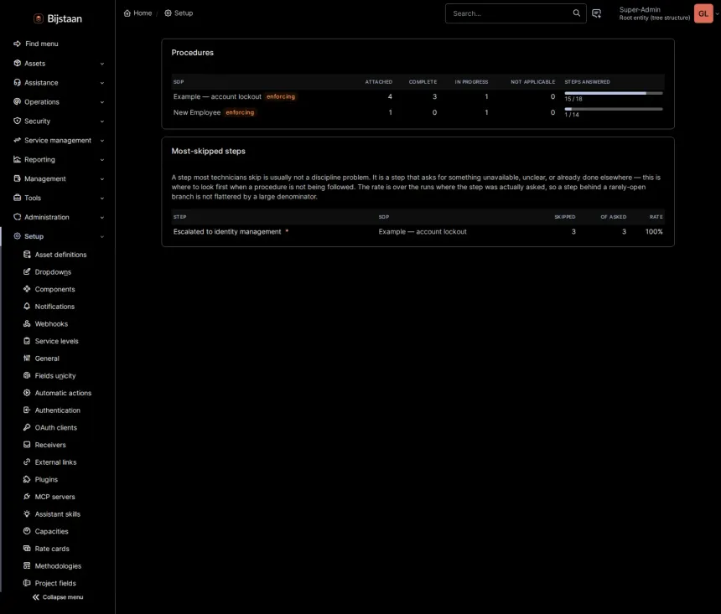Expand the Operations menu chevron
This screenshot has height=614, width=721.
[102, 102]
